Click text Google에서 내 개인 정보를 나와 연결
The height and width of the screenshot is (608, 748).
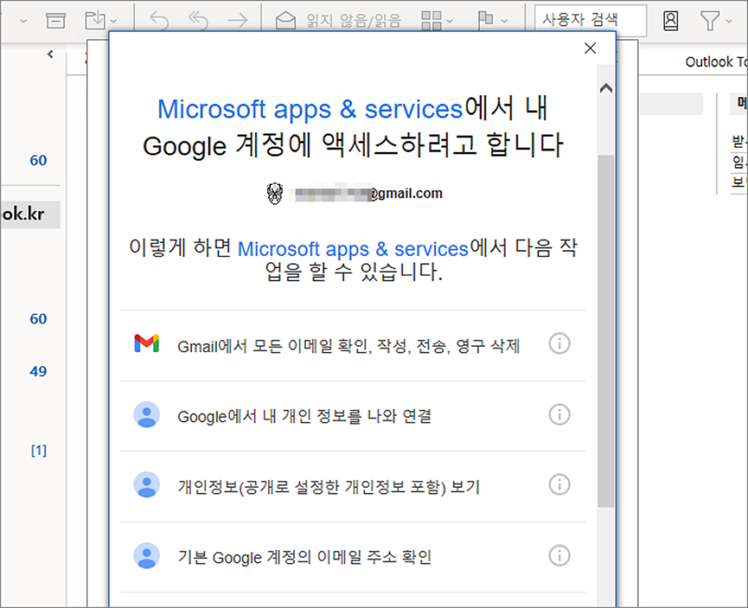coord(305,416)
